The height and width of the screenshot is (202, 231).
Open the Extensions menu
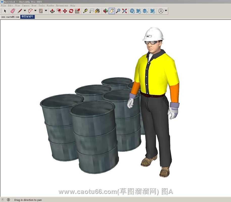pos(62,6)
